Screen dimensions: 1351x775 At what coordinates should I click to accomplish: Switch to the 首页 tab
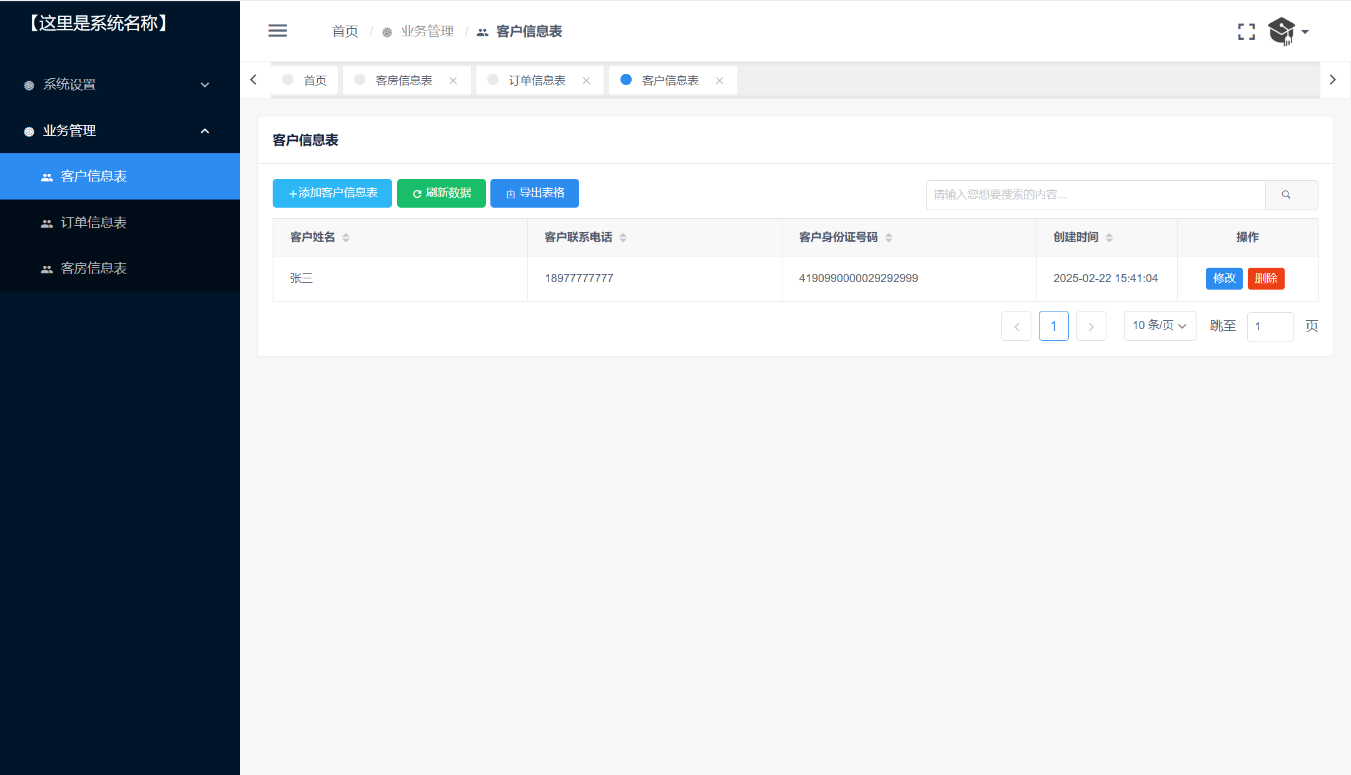[305, 81]
